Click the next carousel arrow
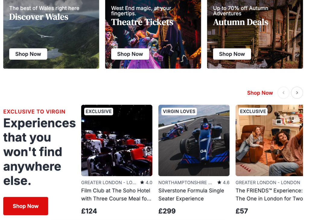Screen dimensions: 309x220 (297, 93)
